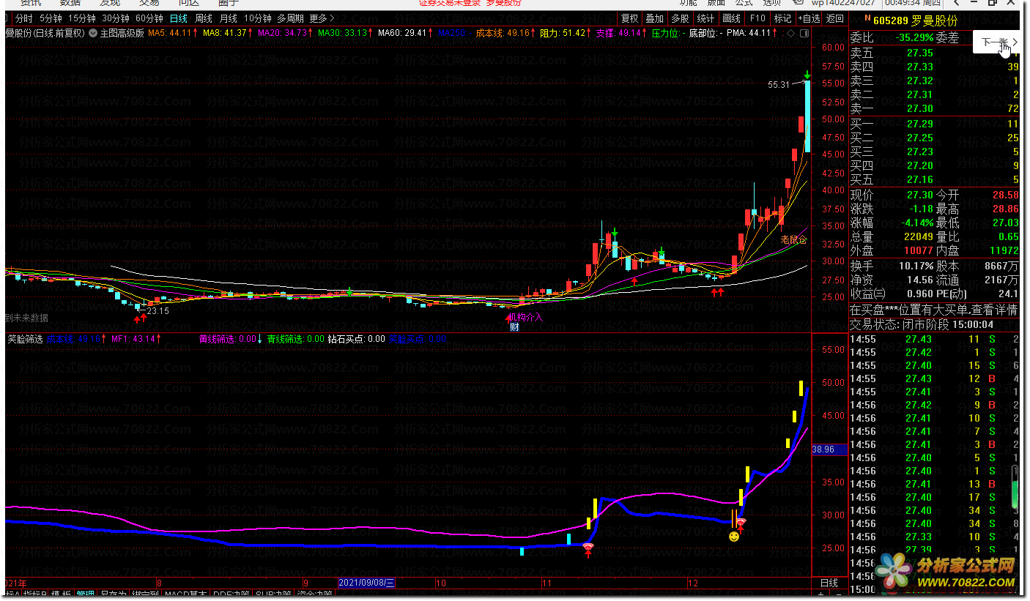Image resolution: width=1030 pixels, height=601 pixels.
Task: Switch to 15分钟 period tab
Action: pos(82,18)
